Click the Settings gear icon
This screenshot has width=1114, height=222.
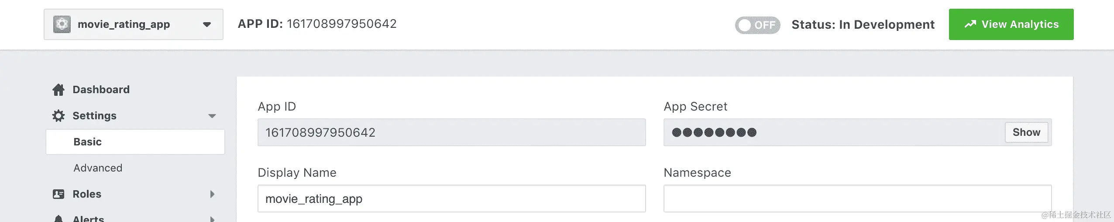click(58, 116)
